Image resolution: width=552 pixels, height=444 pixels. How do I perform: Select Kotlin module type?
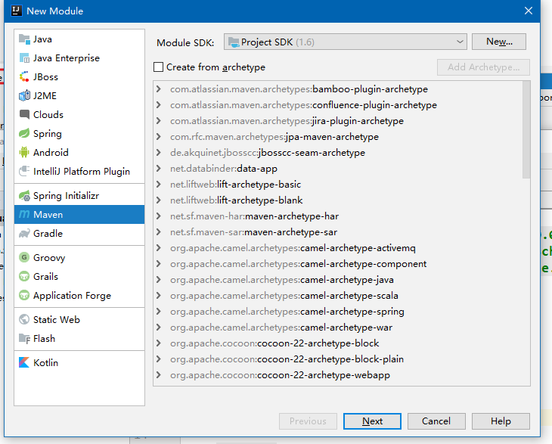click(79, 362)
